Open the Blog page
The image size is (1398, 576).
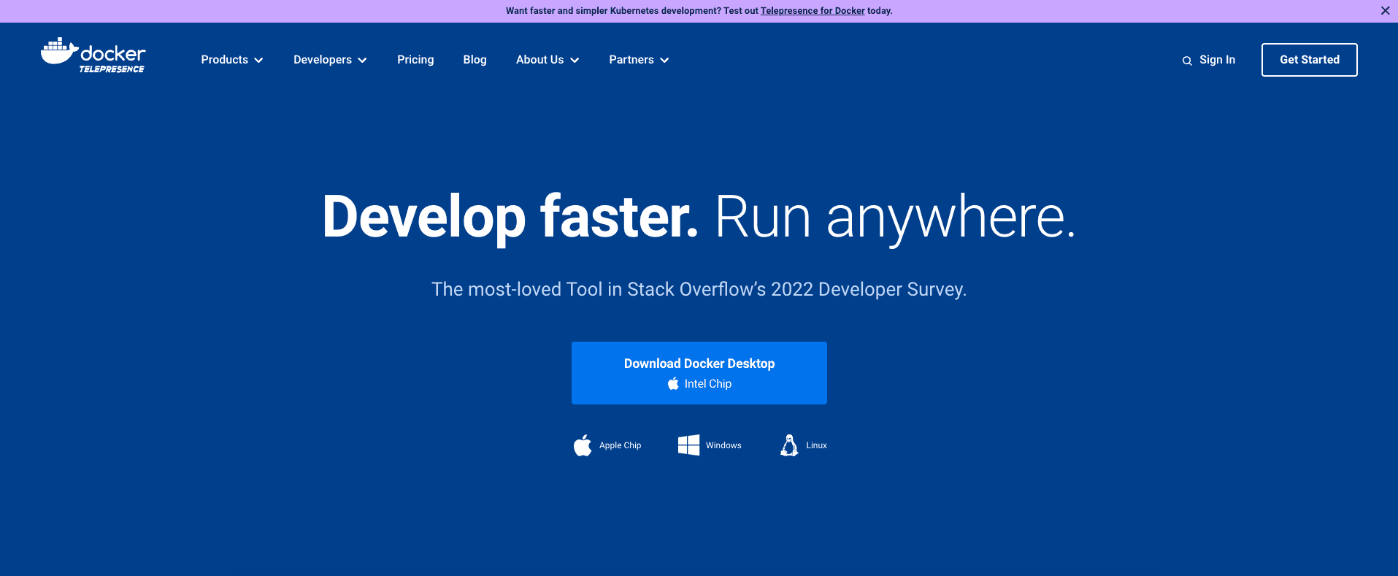[x=475, y=60]
